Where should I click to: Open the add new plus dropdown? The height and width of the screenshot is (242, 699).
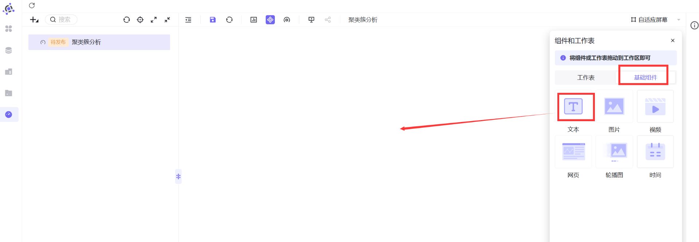pyautogui.click(x=34, y=20)
